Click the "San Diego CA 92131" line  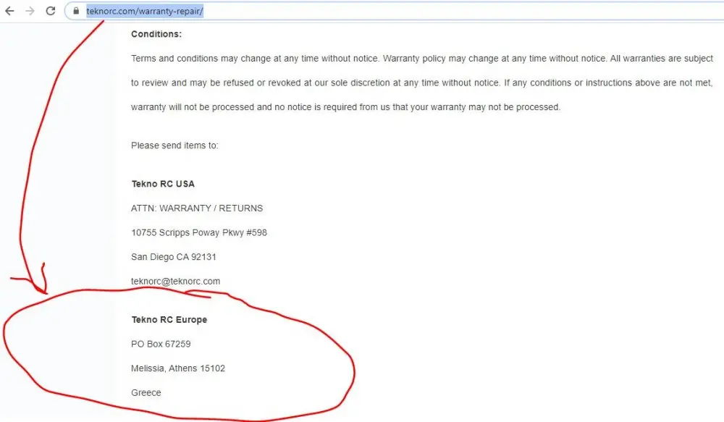(174, 257)
